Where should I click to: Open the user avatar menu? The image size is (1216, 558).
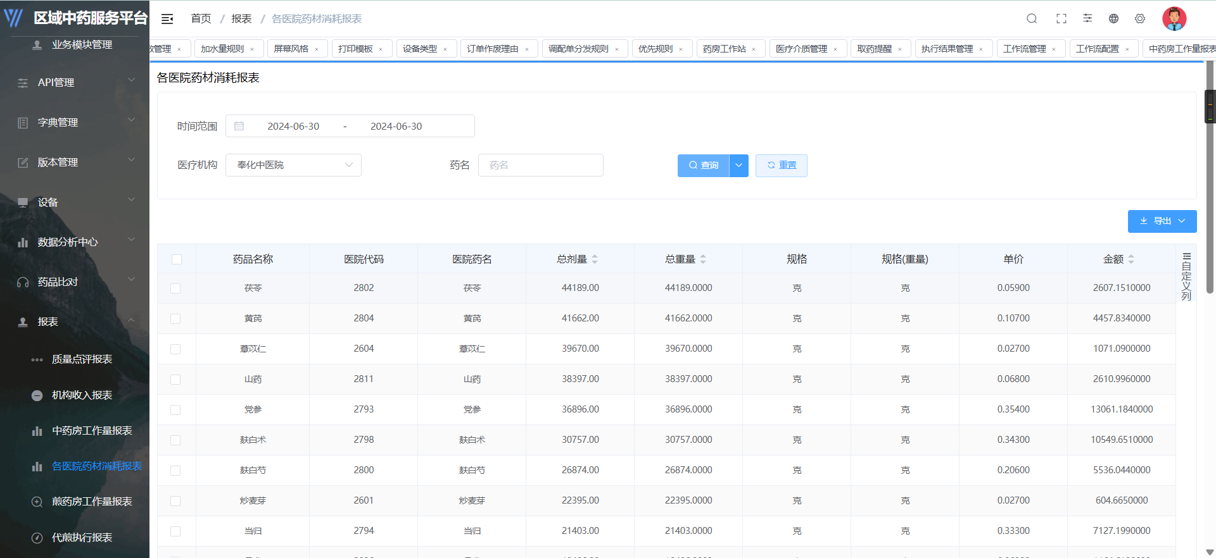pyautogui.click(x=1174, y=18)
